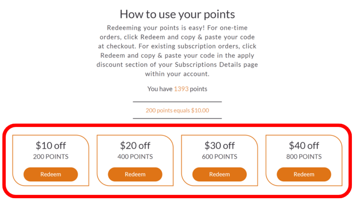The image size is (354, 200).
Task: Click the '$40 off' title text
Action: coord(304,145)
